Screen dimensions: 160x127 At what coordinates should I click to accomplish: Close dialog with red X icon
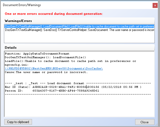[x=155, y=5]
